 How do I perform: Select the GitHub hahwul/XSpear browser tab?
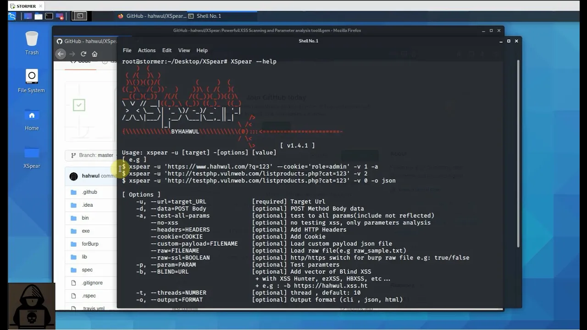coord(86,41)
